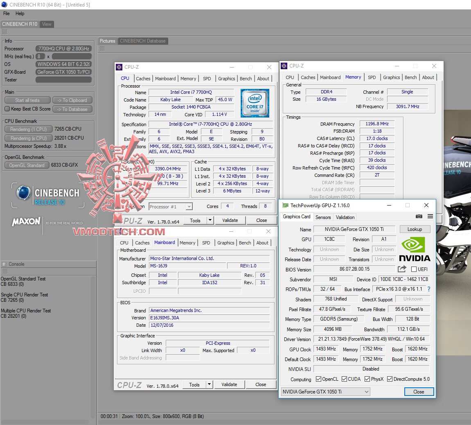Click the To Clipboard button
This screenshot has width=471, height=425.
click(72, 100)
